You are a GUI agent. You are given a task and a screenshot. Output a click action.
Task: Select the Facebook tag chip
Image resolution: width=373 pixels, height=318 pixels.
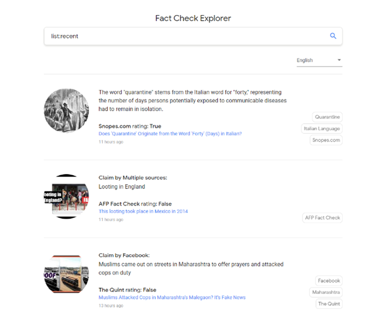328,280
